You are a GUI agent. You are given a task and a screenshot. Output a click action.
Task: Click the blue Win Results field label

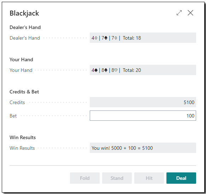click(x=22, y=148)
